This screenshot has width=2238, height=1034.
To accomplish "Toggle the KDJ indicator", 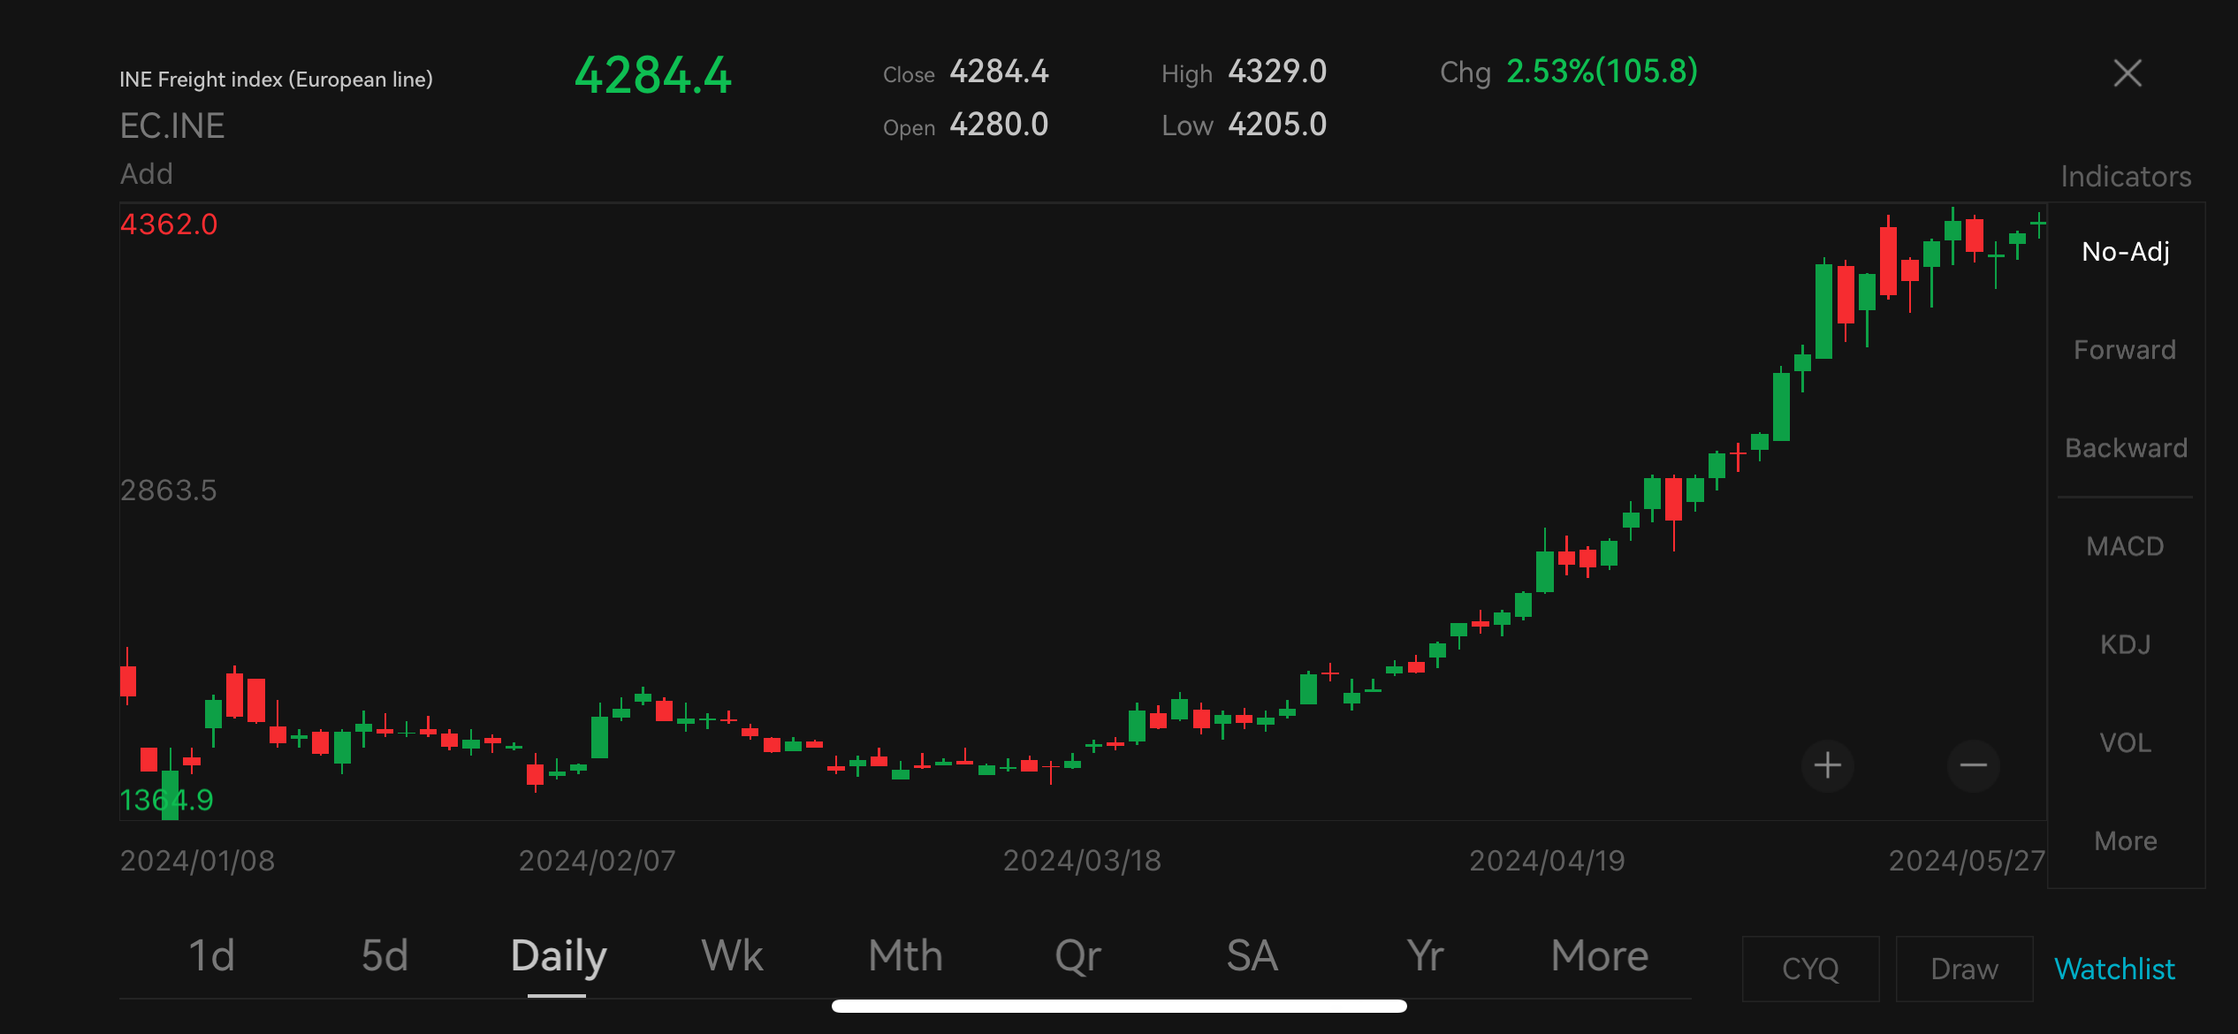I will (2126, 644).
